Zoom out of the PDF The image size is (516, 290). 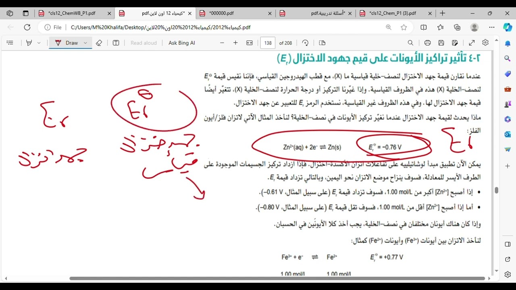click(222, 43)
